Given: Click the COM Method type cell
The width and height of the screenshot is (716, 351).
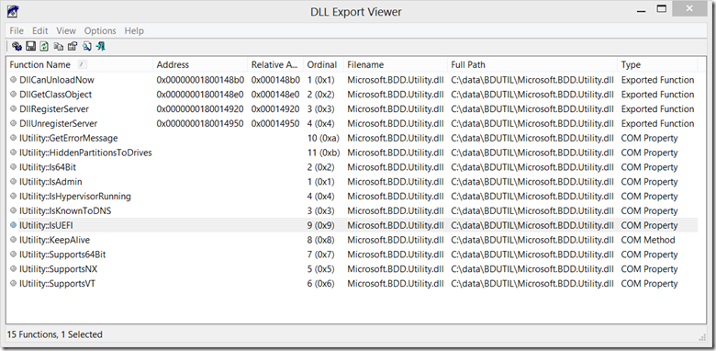Looking at the screenshot, I should pyautogui.click(x=648, y=240).
